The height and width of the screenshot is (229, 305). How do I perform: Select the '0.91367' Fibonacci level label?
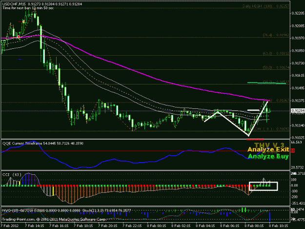pos(283,100)
